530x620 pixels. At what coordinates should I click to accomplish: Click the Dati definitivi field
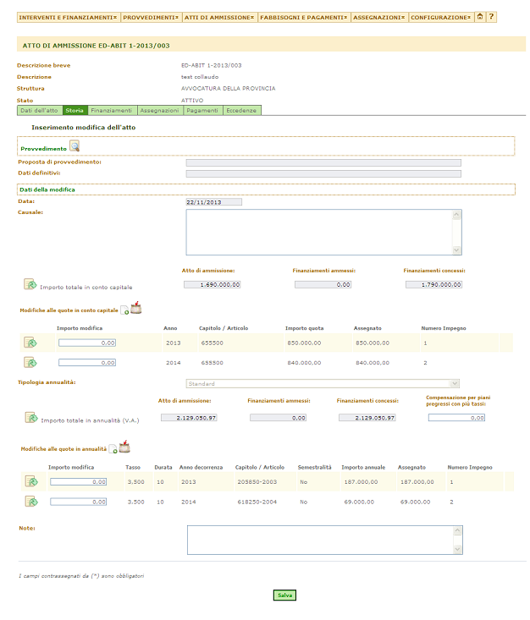[323, 173]
